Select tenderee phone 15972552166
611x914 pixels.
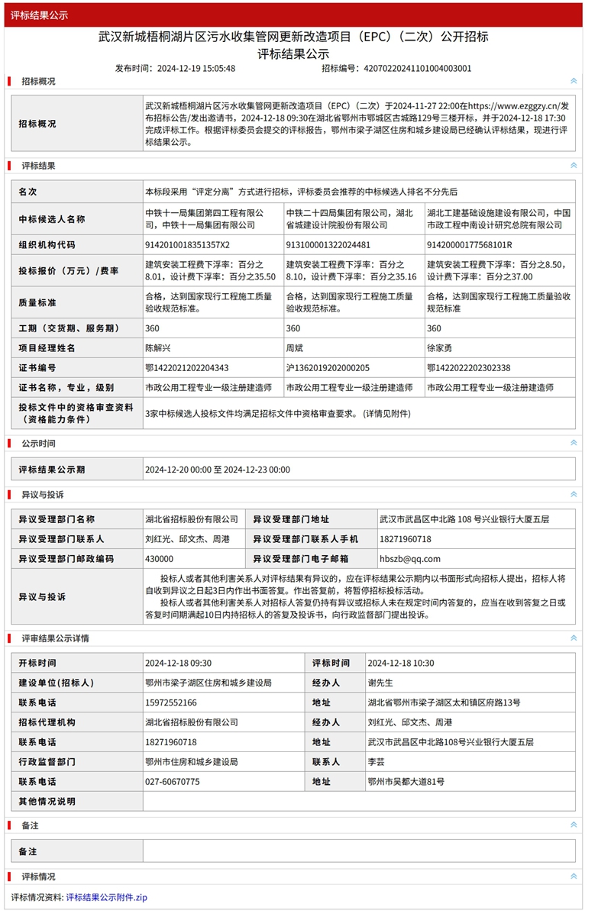(171, 702)
